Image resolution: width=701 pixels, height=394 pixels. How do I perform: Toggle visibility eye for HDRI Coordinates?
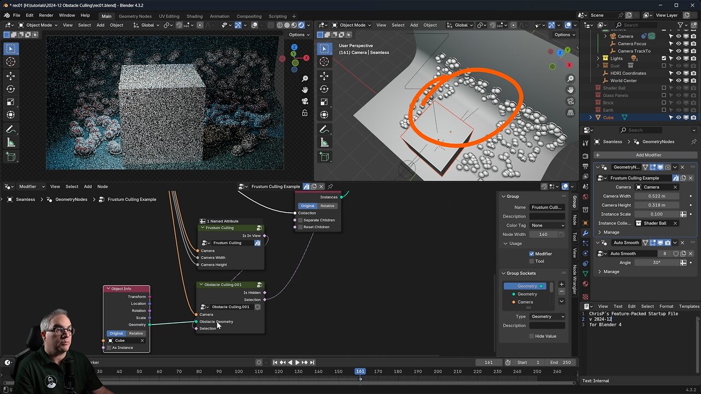679,73
